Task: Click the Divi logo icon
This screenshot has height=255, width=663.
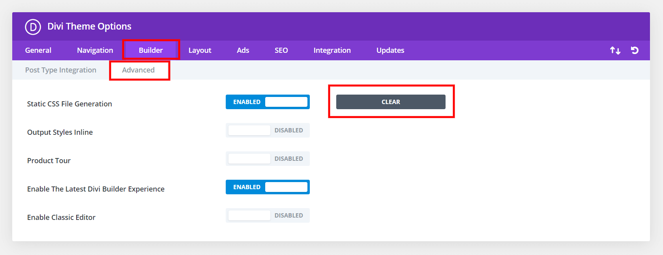Action: [x=33, y=27]
